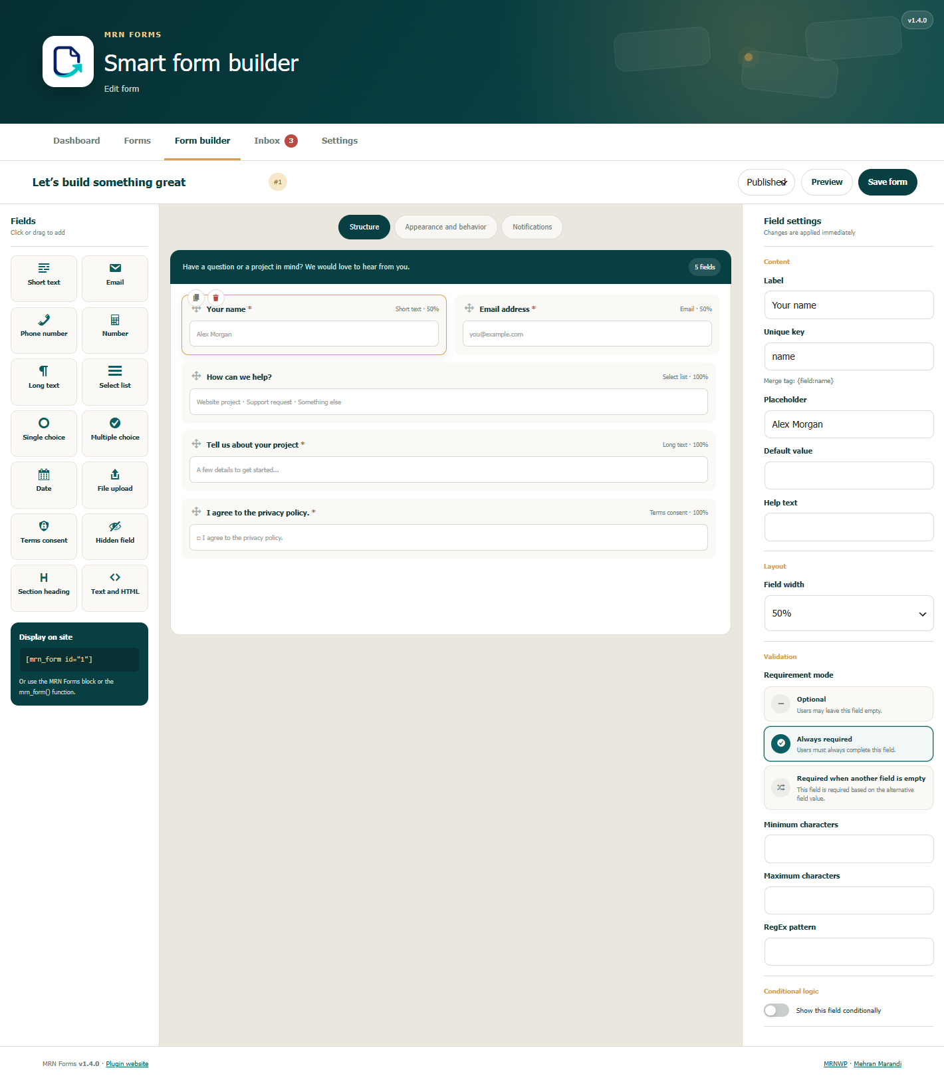This screenshot has width=944, height=1080.
Task: Select the Tell us about your project field
Action: click(x=449, y=460)
